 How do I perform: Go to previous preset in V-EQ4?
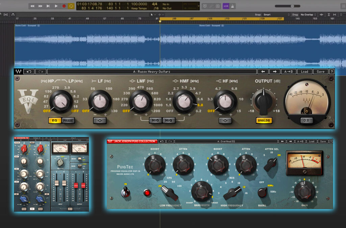point(263,72)
